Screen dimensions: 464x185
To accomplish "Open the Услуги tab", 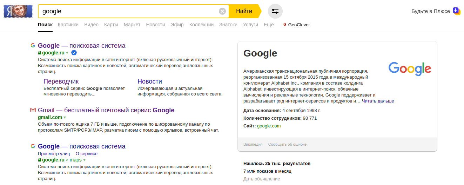I will [250, 25].
